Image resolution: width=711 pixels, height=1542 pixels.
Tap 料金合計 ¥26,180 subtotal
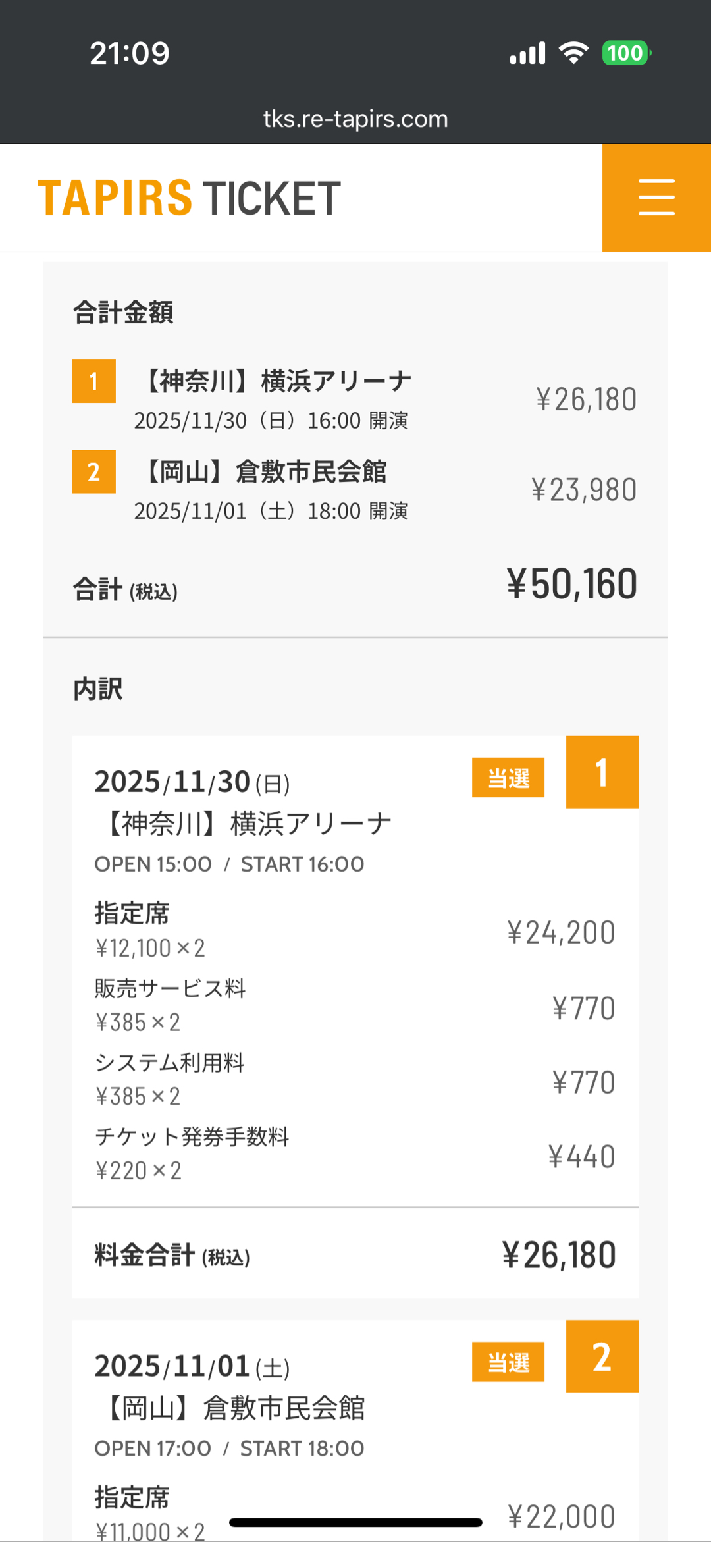[558, 1255]
